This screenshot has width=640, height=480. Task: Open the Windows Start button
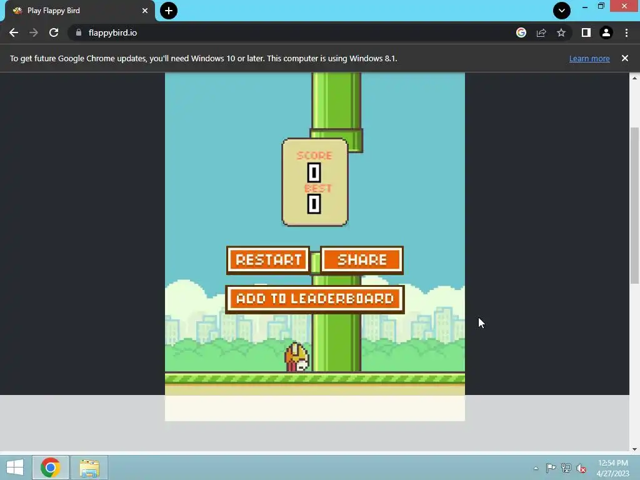(15, 467)
